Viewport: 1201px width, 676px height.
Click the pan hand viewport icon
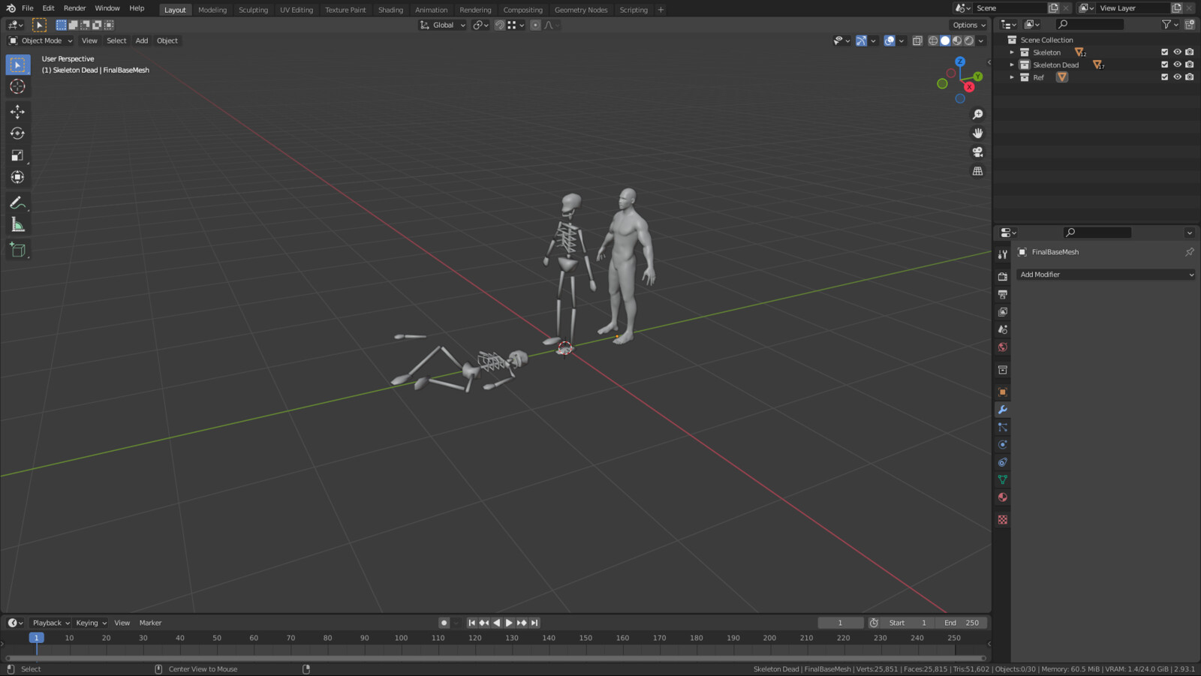[977, 133]
